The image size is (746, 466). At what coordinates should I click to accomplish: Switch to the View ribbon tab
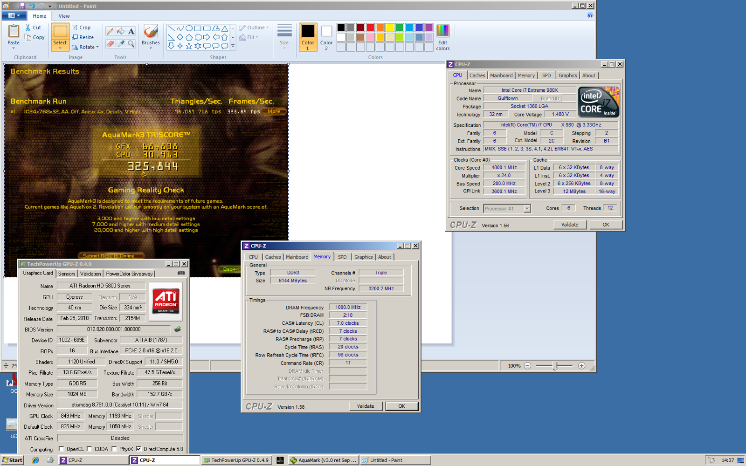(64, 16)
